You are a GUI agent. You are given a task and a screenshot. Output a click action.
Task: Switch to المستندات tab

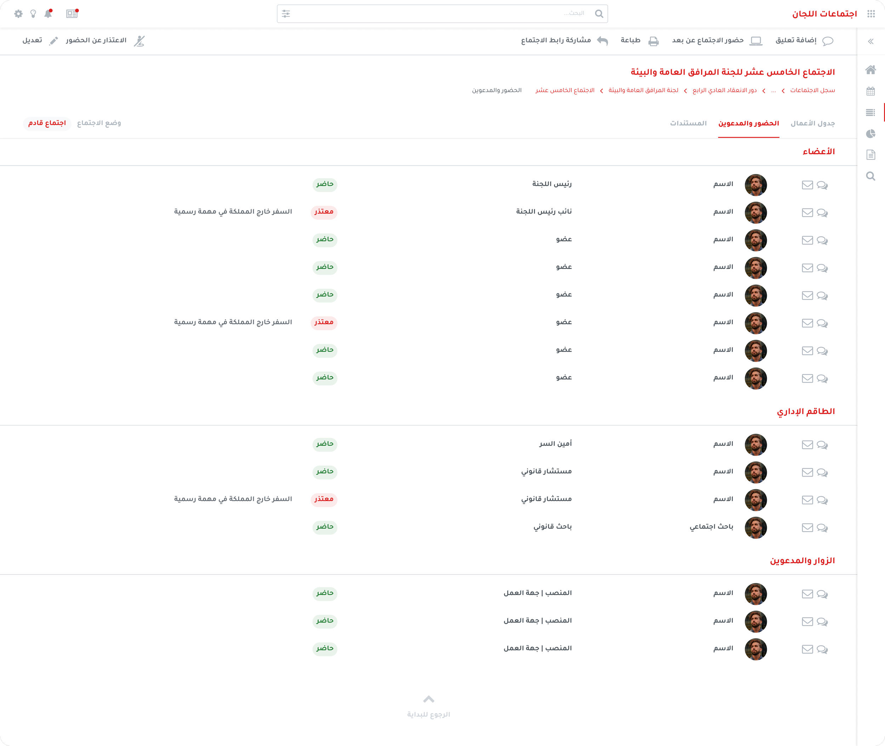pos(688,123)
